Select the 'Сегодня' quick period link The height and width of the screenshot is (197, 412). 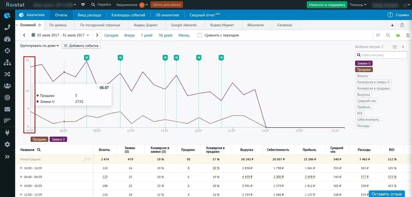point(111,35)
